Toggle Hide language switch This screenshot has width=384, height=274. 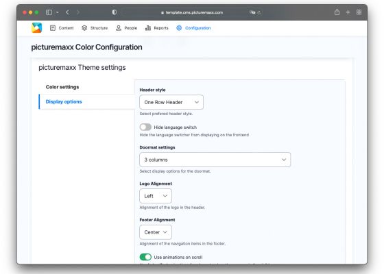click(145, 127)
